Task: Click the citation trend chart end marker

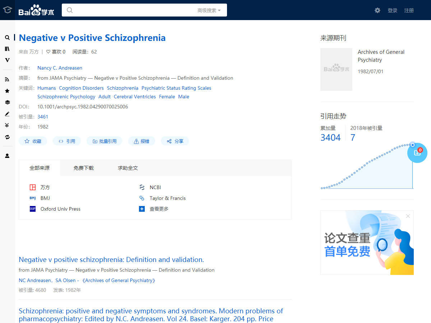Action: pyautogui.click(x=413, y=145)
